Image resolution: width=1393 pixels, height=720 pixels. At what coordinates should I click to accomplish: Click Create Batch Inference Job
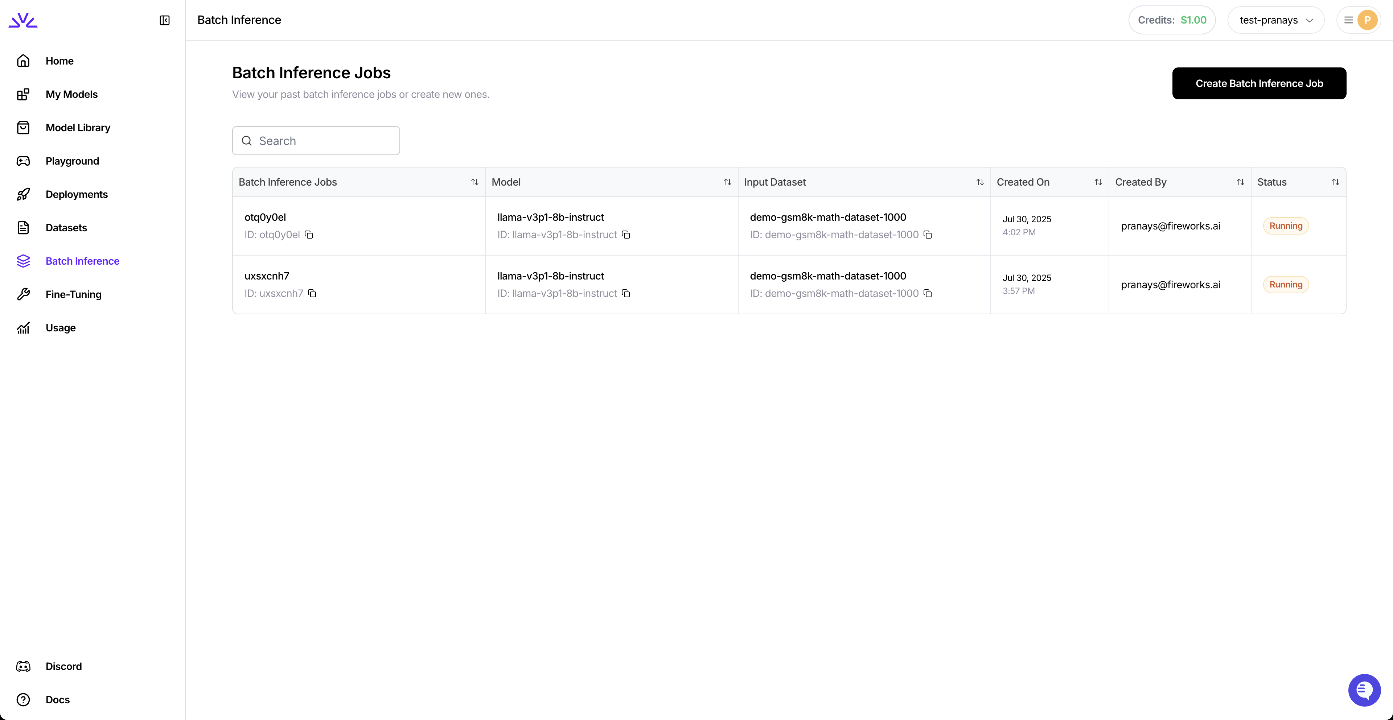(1259, 83)
